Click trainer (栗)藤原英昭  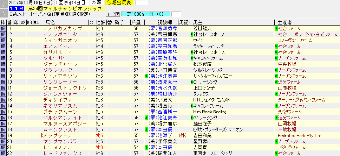point(163,52)
